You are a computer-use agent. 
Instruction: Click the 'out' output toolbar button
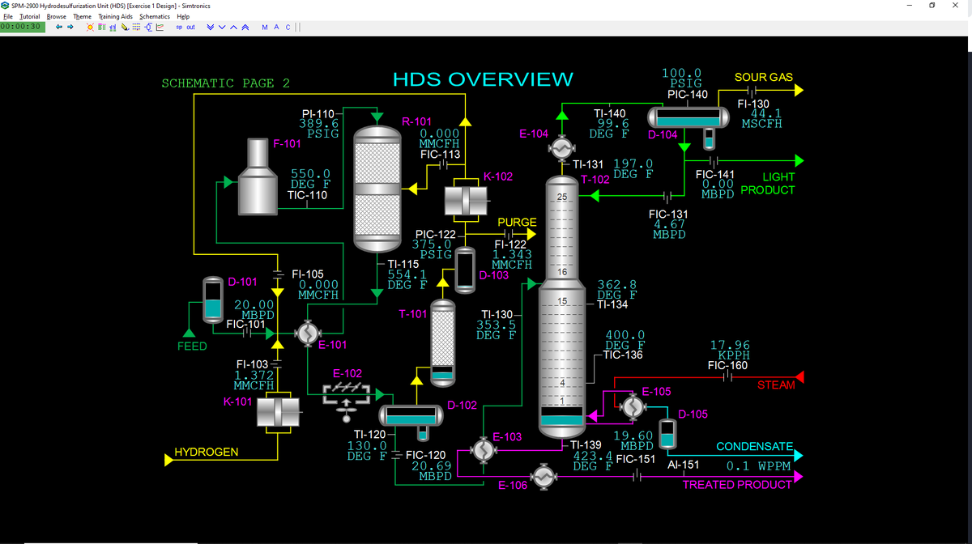point(190,27)
